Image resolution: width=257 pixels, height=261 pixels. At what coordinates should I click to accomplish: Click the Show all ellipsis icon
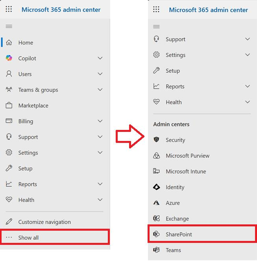pos(9,237)
